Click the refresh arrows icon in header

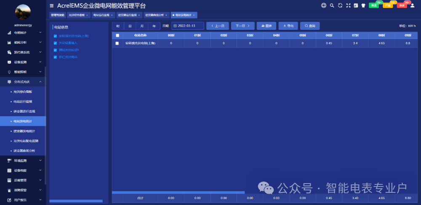[x=340, y=5]
